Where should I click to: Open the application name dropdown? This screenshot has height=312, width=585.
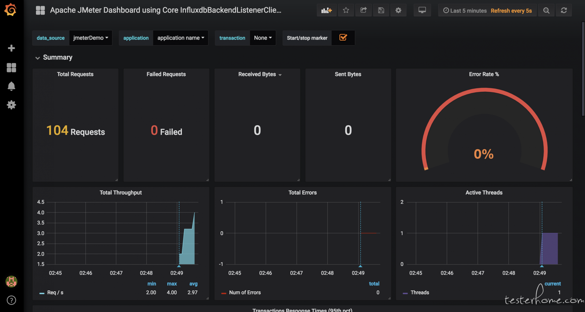(x=180, y=38)
